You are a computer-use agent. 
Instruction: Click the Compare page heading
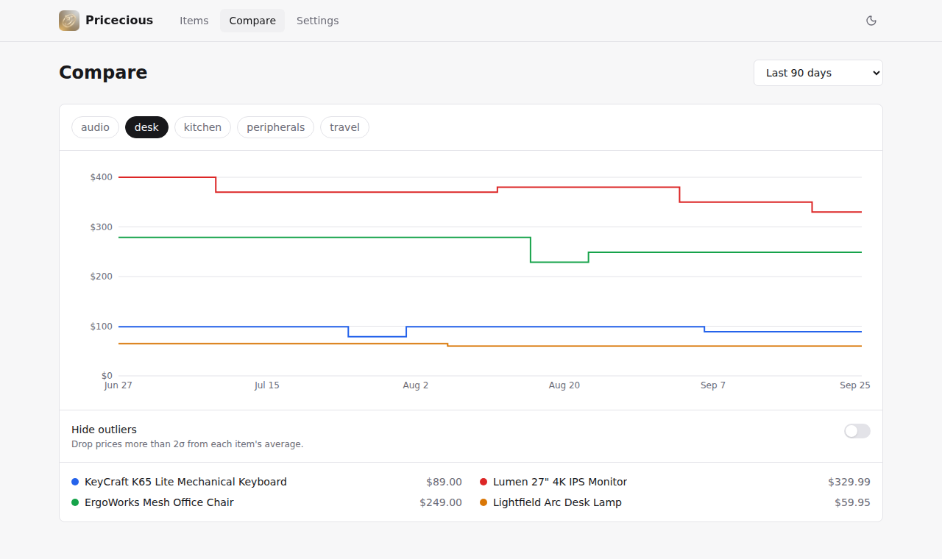(x=103, y=73)
